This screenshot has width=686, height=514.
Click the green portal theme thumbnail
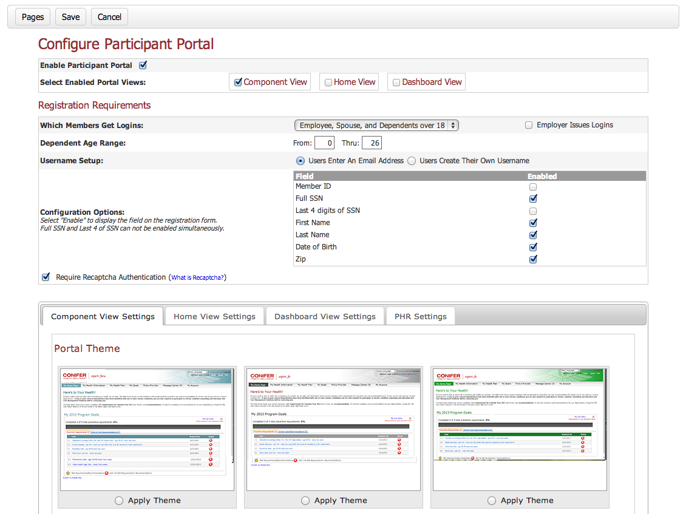[520, 429]
